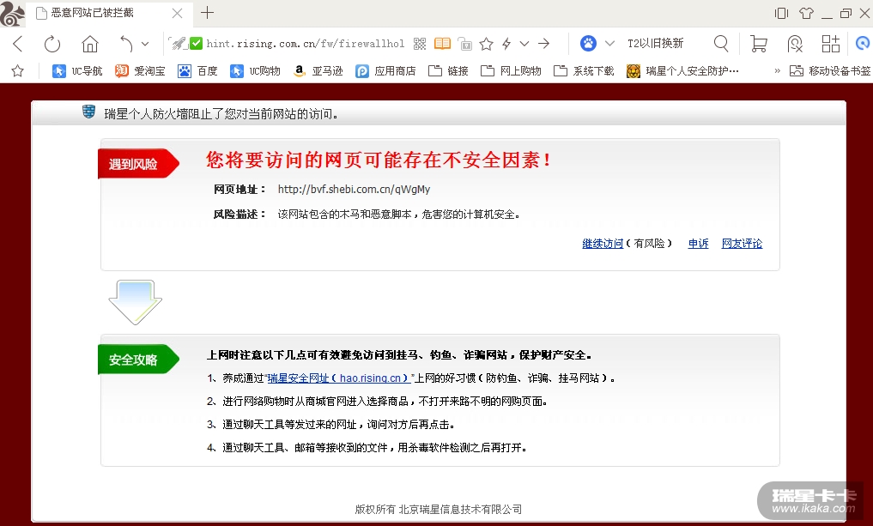Viewport: 873px width, 526px height.
Task: Click the 申诉 appeal link
Action: pyautogui.click(x=698, y=243)
